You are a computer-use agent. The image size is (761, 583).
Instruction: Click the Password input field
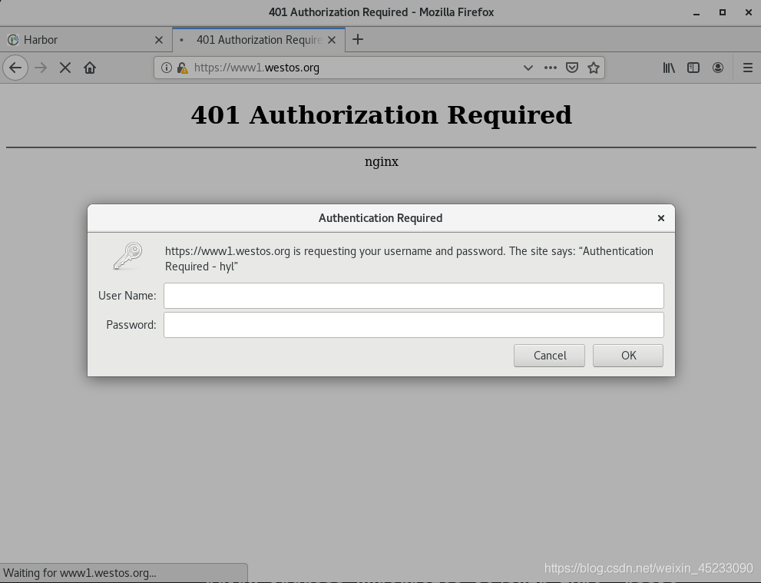[413, 325]
